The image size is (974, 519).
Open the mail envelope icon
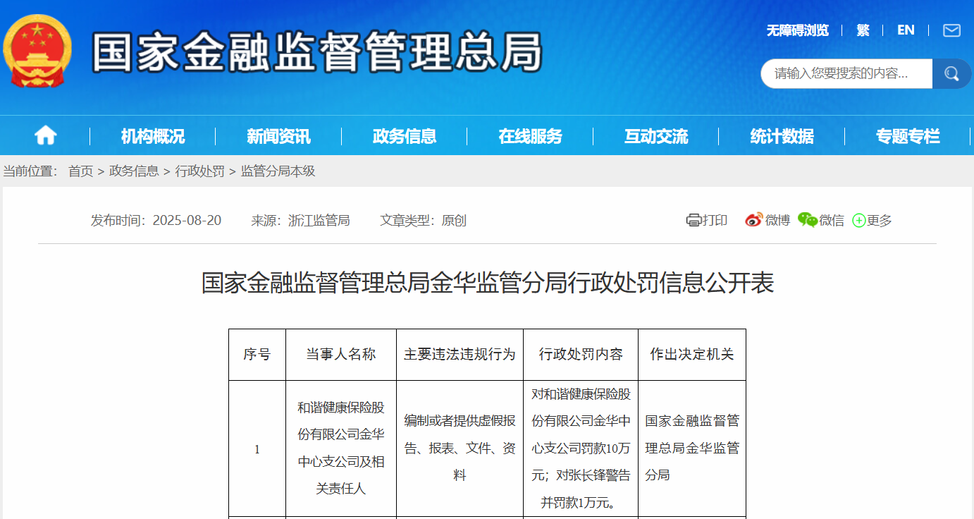coord(951,30)
